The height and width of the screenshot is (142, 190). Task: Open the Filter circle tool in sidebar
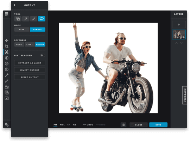coord(7,63)
